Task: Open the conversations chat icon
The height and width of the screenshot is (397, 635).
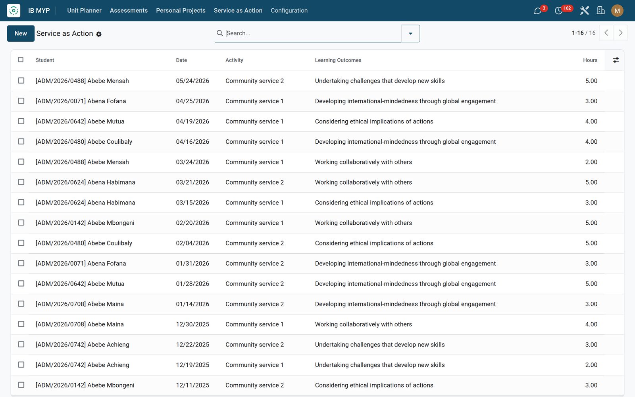Action: tap(538, 11)
